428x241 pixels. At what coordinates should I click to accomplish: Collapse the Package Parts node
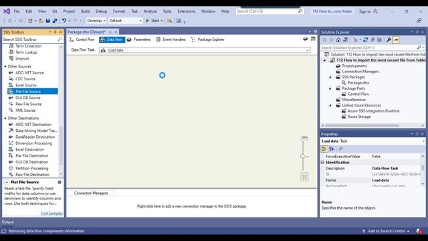(x=330, y=88)
